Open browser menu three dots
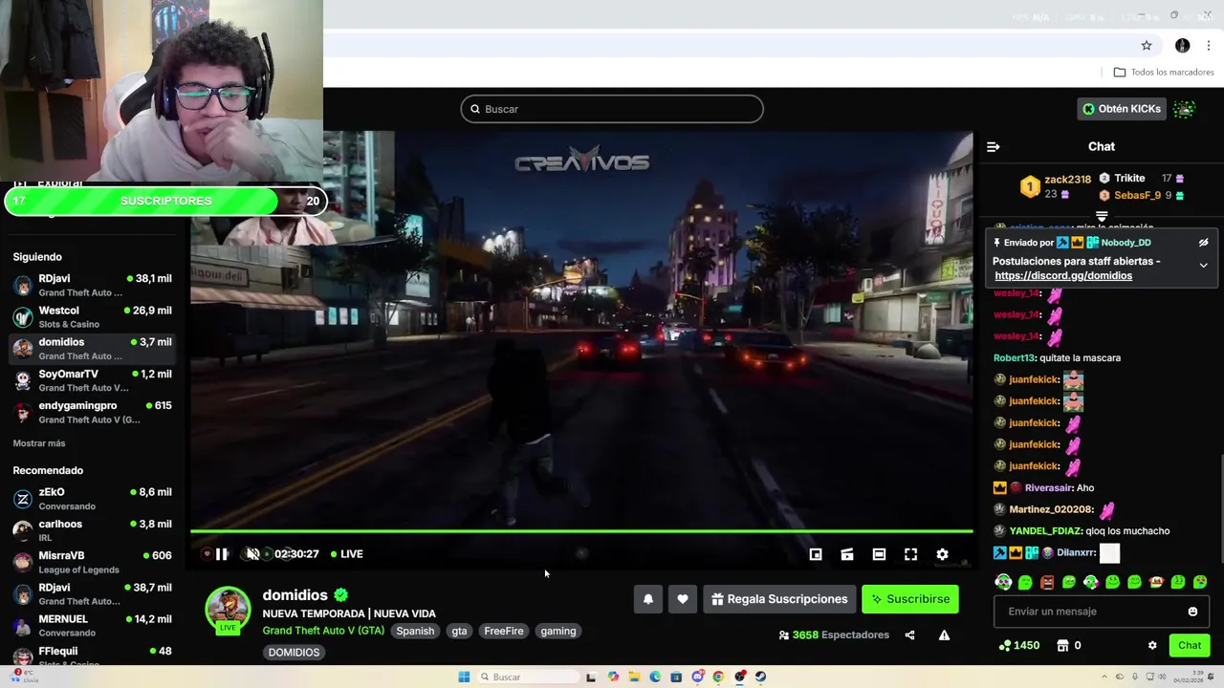The width and height of the screenshot is (1224, 688). 1209,46
